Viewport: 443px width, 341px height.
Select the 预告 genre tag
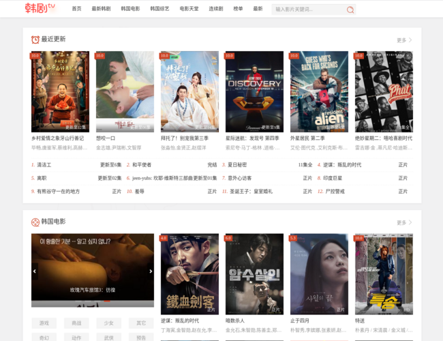click(141, 338)
